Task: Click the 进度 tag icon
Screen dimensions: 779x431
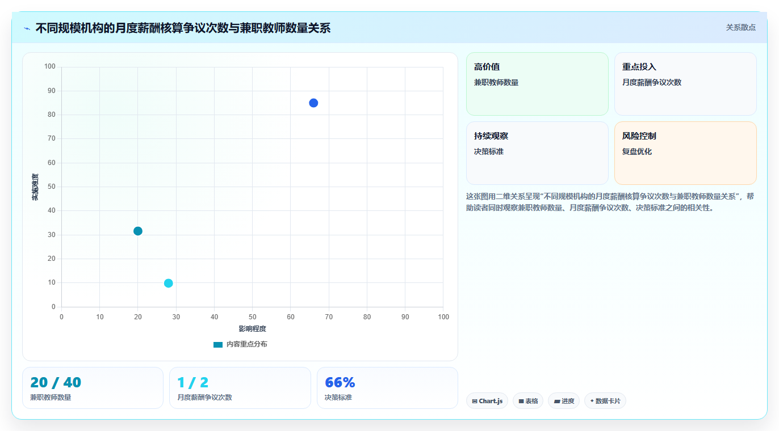Action: pos(557,401)
